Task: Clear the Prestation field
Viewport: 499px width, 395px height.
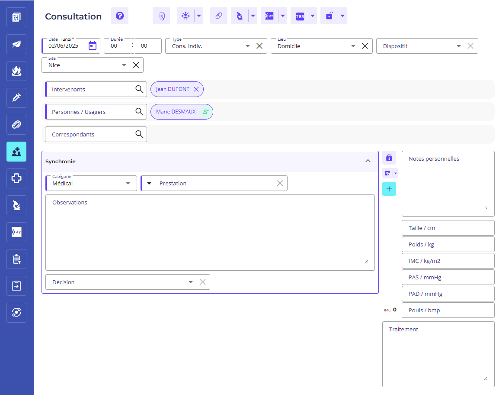Action: 280,183
